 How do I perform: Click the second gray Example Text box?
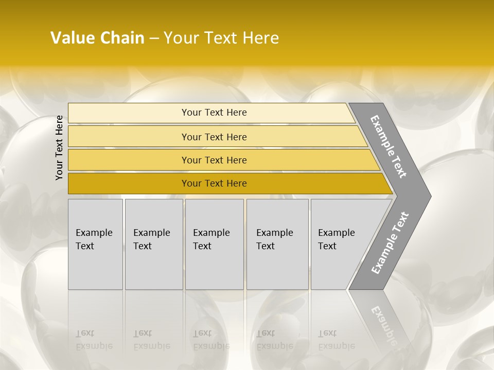(154, 244)
